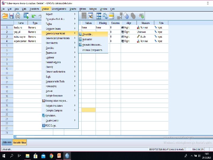Open the Data menu
Image resolution: width=213 pixels, height=160 pixels.
24,9
